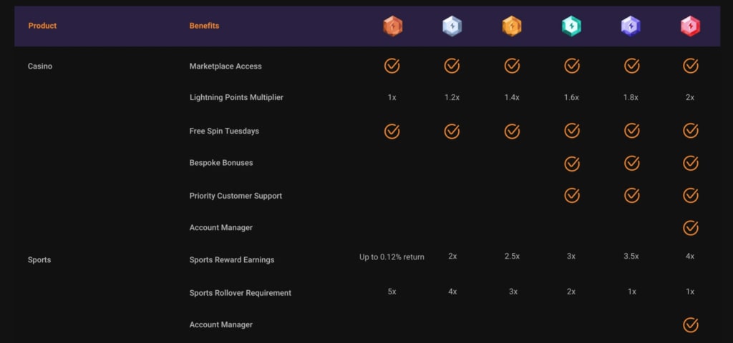
Task: Click Free Spin Tuesdays checkmark in silver column
Action: [452, 131]
